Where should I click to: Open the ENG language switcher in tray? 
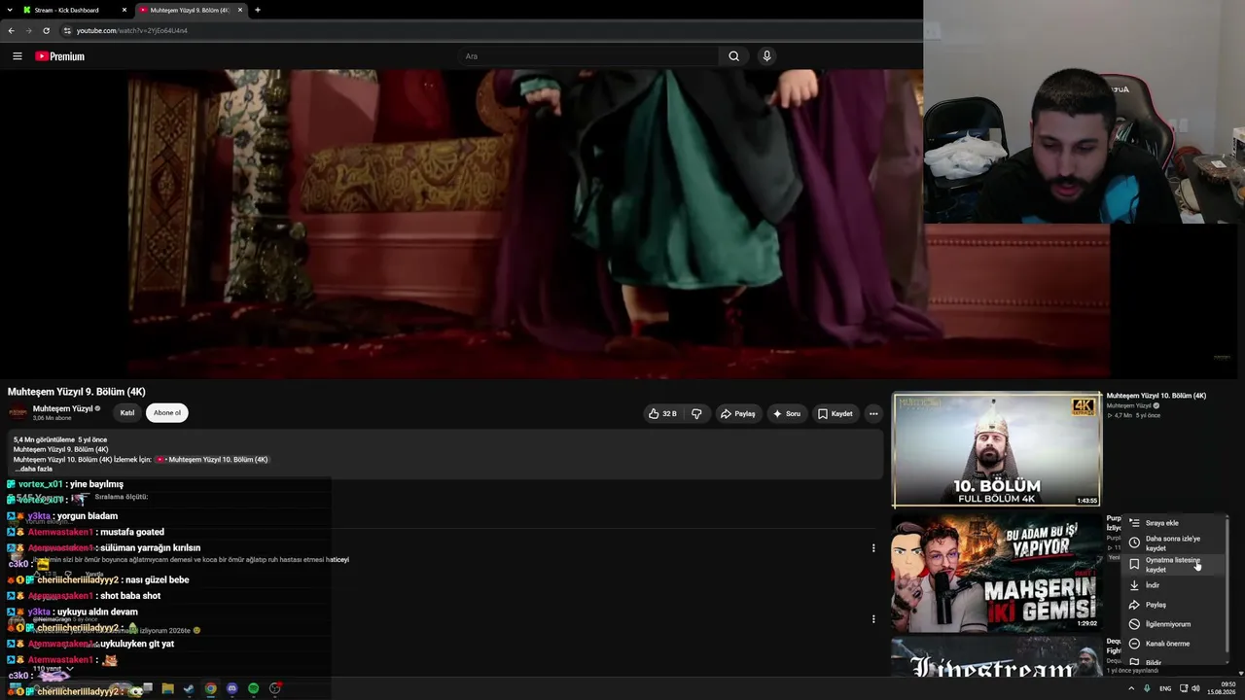(1165, 688)
